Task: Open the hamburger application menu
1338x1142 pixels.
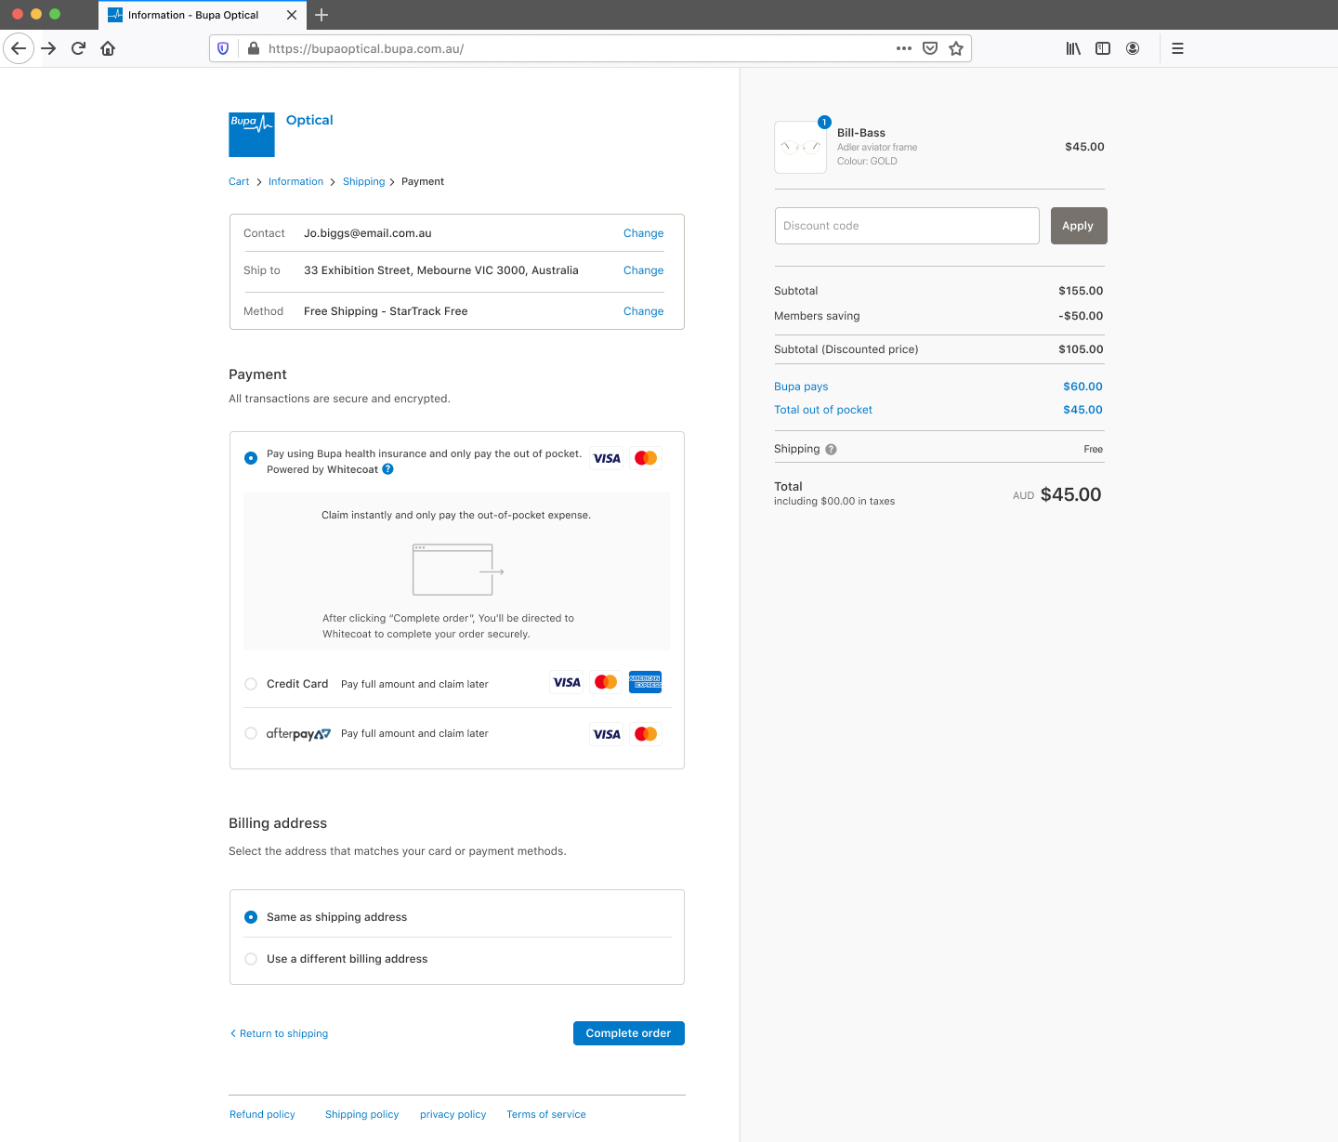Action: (1177, 48)
